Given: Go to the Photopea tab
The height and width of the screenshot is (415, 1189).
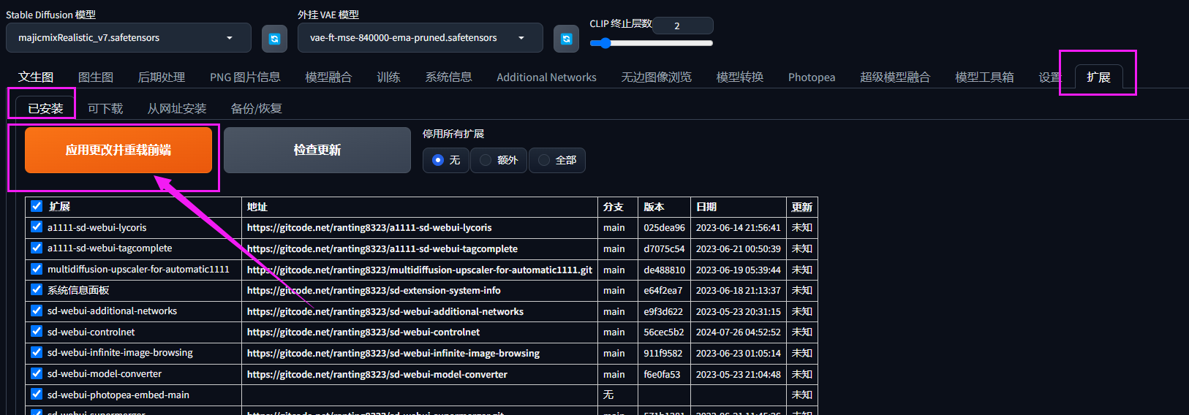Looking at the screenshot, I should (x=812, y=77).
